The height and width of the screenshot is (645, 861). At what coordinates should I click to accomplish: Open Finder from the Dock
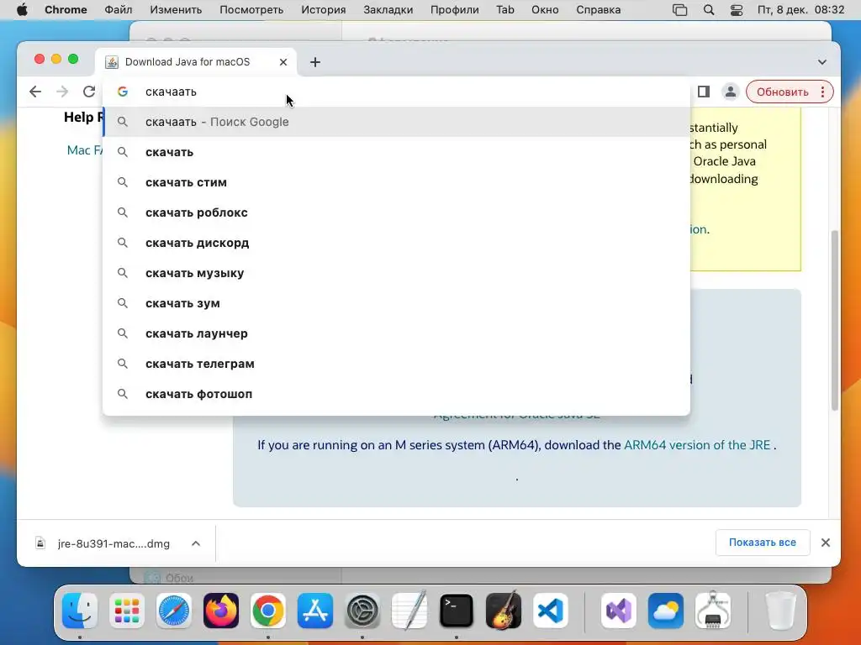click(80, 611)
